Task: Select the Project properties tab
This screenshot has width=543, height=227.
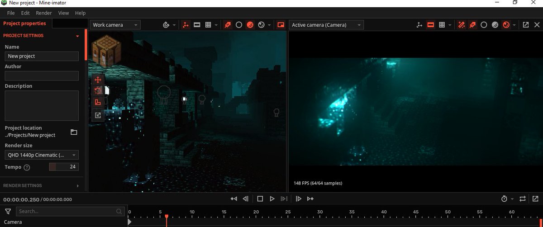Action: click(x=25, y=24)
